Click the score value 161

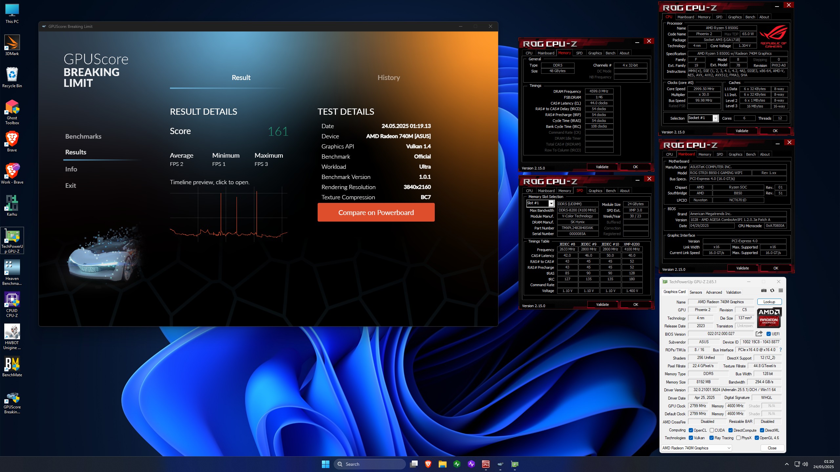click(x=278, y=131)
